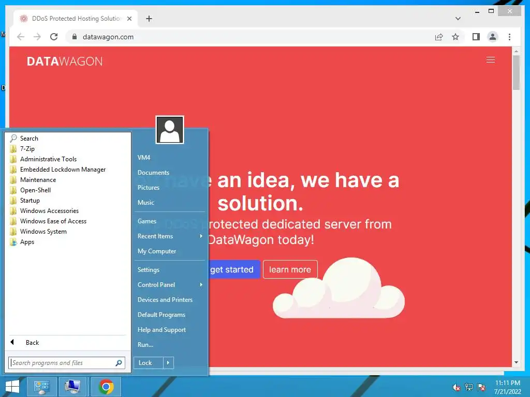Switch to Chrome on the taskbar
This screenshot has height=397, width=530.
tap(106, 387)
